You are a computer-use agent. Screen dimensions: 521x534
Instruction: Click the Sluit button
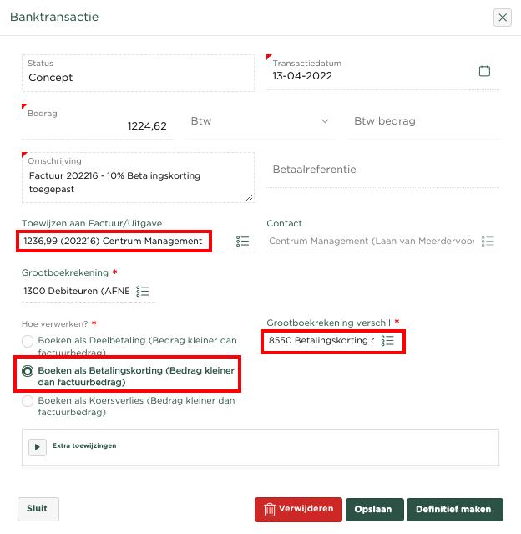[x=38, y=508]
